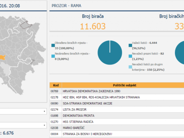The width and height of the screenshot is (184, 138).
Task: Click the Nevažeći prazni listići legend square
Action: [130, 56]
